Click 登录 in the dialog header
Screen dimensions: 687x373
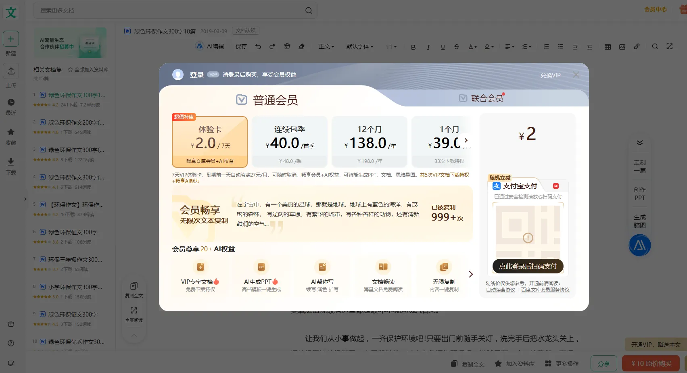pos(197,75)
